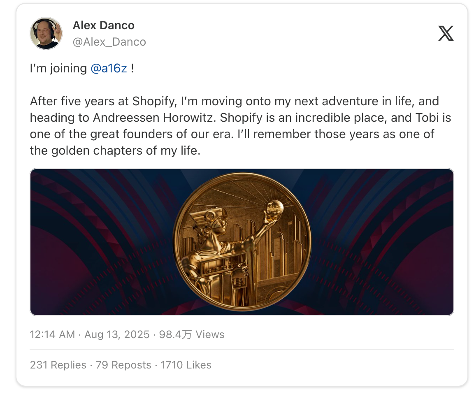View the 231 Replies
This screenshot has height=394, width=474.
coord(58,365)
